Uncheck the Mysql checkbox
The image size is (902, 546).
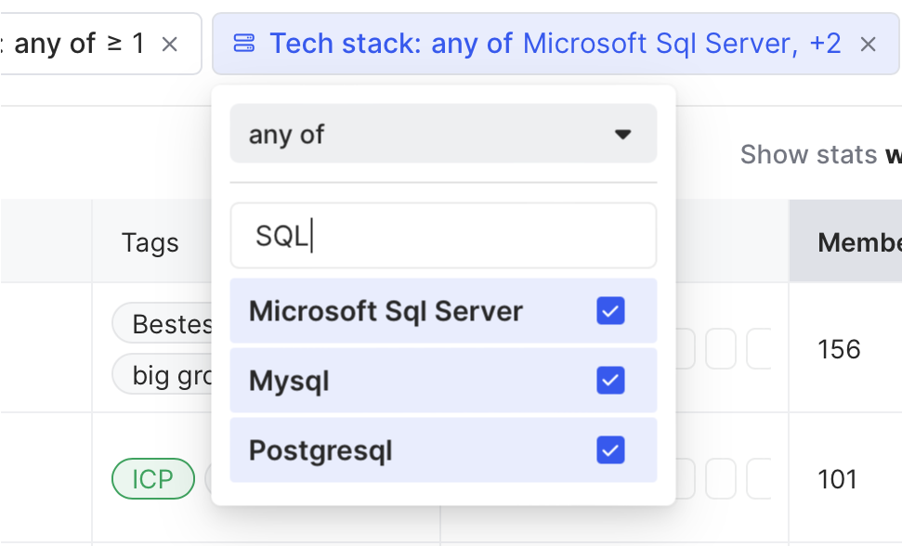click(x=610, y=381)
